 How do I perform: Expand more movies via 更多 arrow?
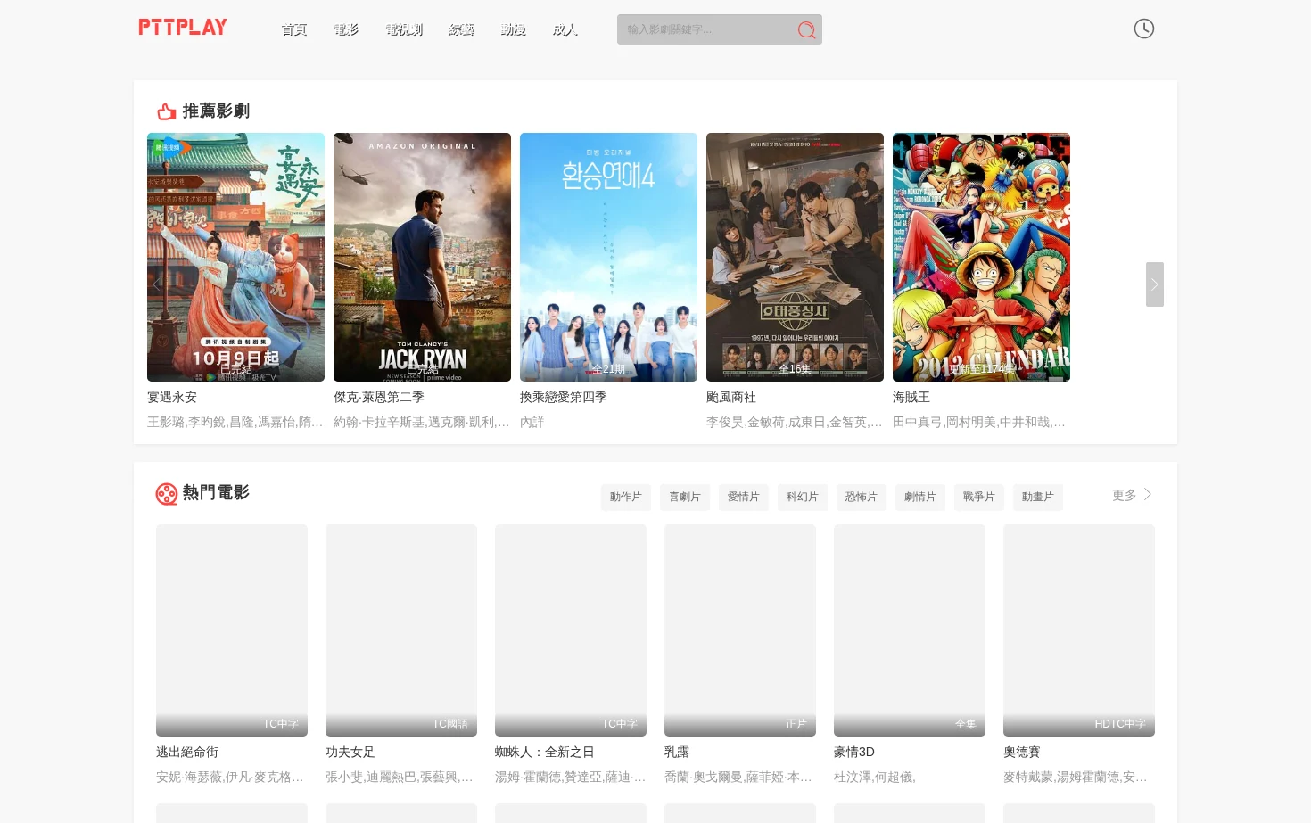pyautogui.click(x=1133, y=495)
